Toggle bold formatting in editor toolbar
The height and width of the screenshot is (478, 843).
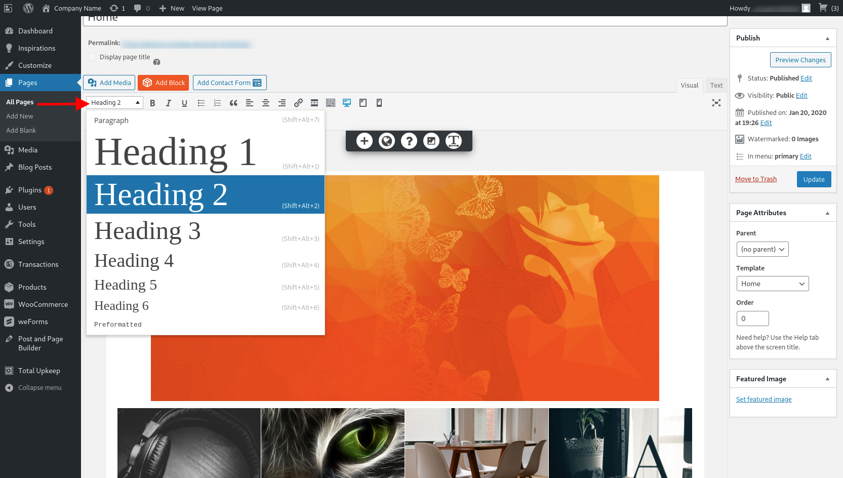coord(152,103)
